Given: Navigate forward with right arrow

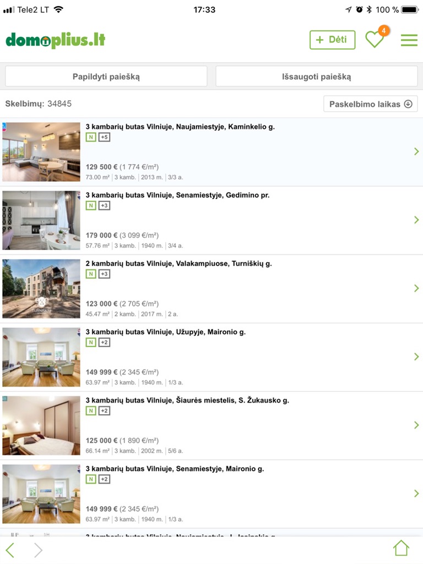Looking at the screenshot, I should (38, 550).
